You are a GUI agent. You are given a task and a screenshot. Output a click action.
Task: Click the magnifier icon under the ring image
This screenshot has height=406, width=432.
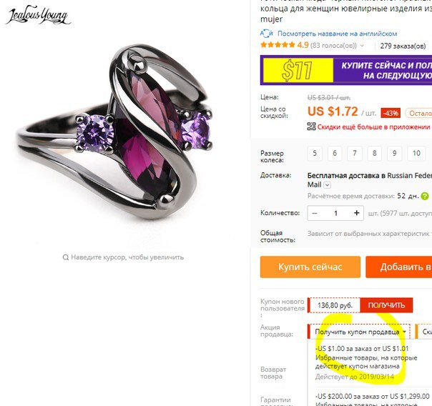point(66,257)
